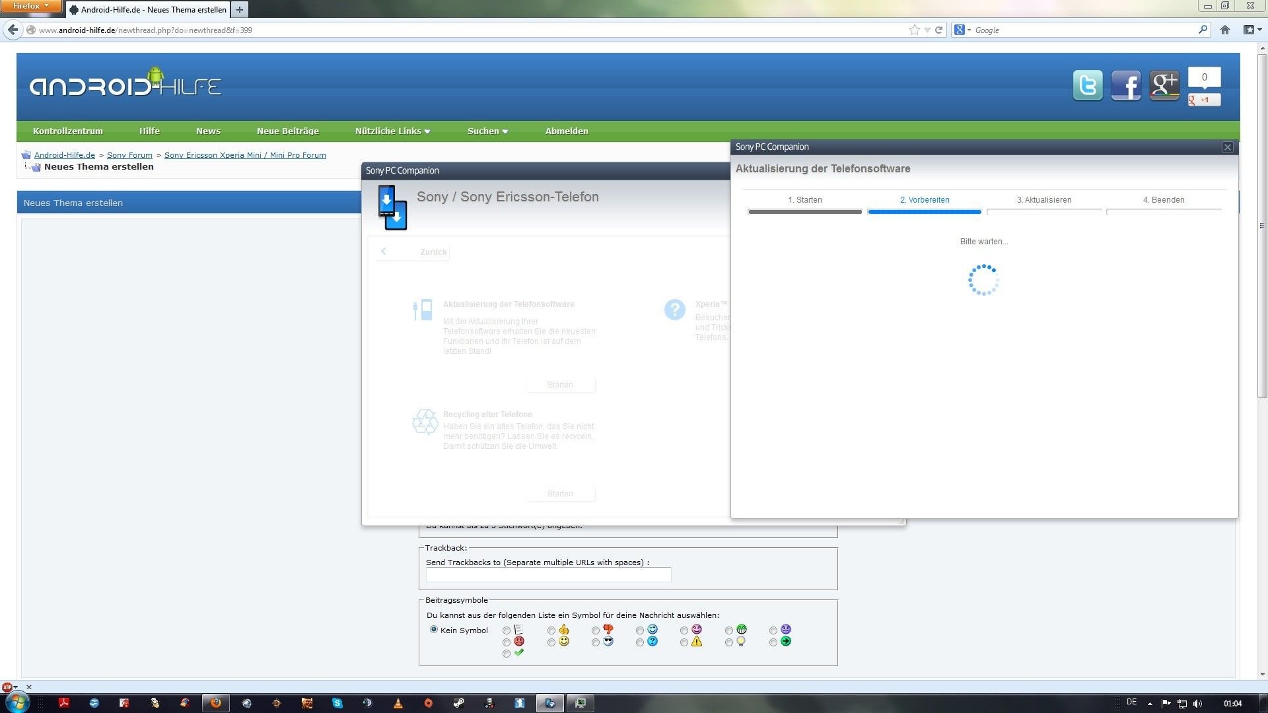
Task: Choose the green check mark radio
Action: pos(507,654)
